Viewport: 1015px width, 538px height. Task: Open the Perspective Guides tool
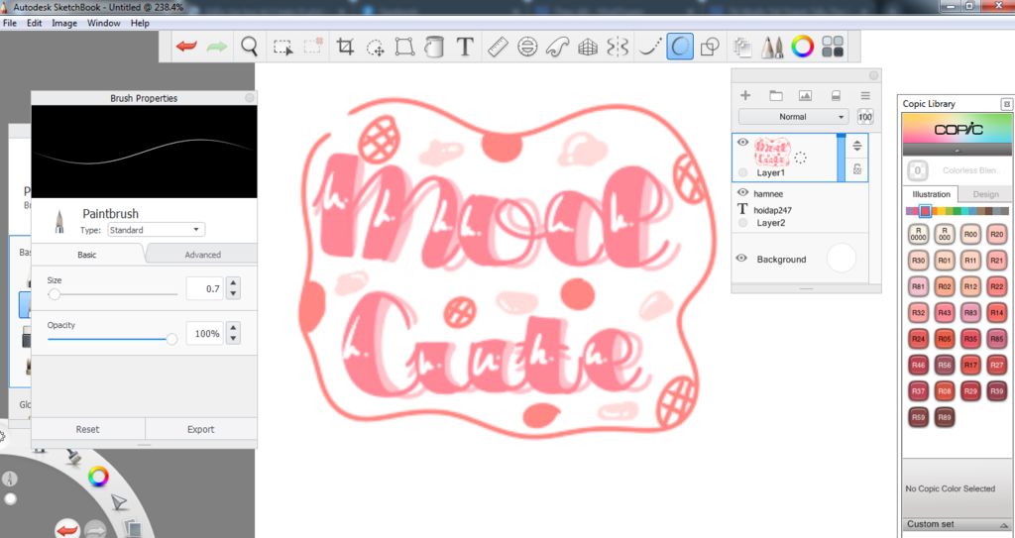click(588, 47)
